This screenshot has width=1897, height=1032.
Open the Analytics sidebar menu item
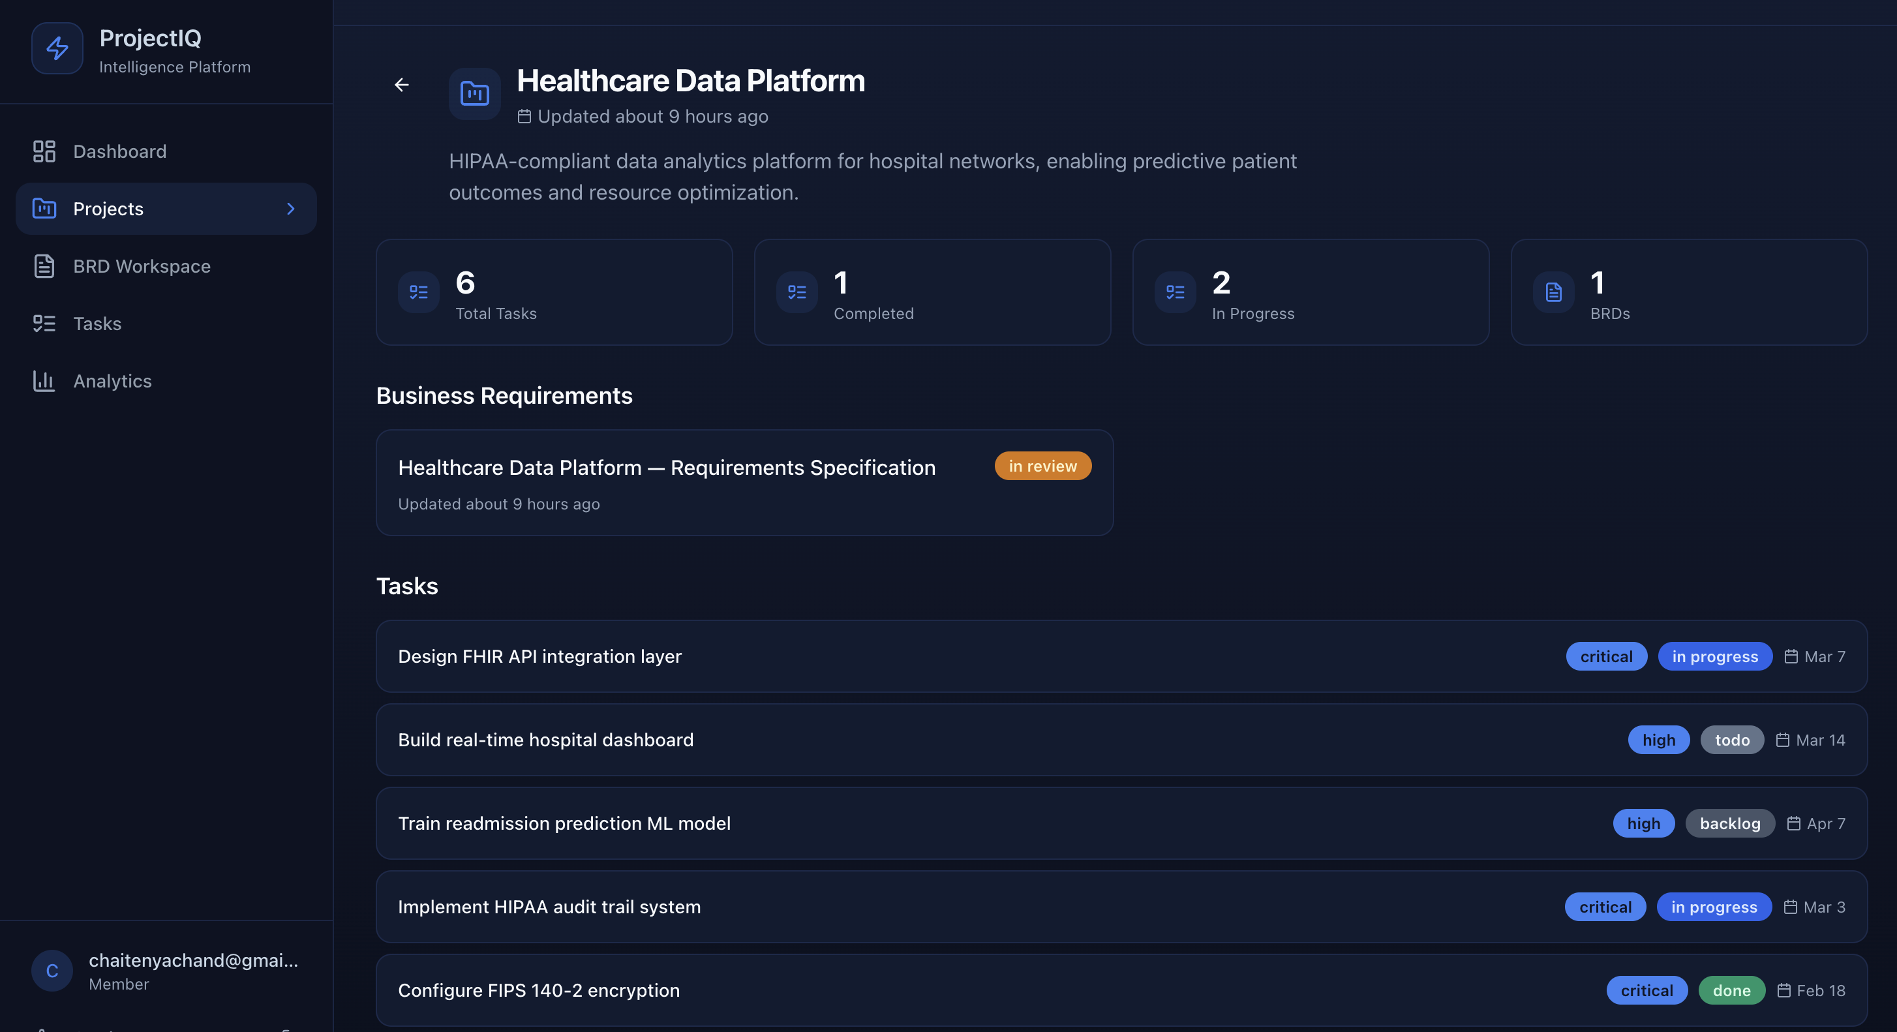[113, 381]
